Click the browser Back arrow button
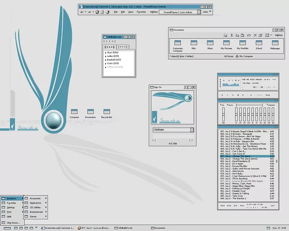Image resolution: width=289 pixels, height=231 pixels. [x=82, y=12]
